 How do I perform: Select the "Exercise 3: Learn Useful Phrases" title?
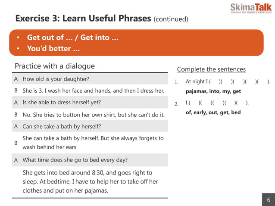tap(83, 19)
